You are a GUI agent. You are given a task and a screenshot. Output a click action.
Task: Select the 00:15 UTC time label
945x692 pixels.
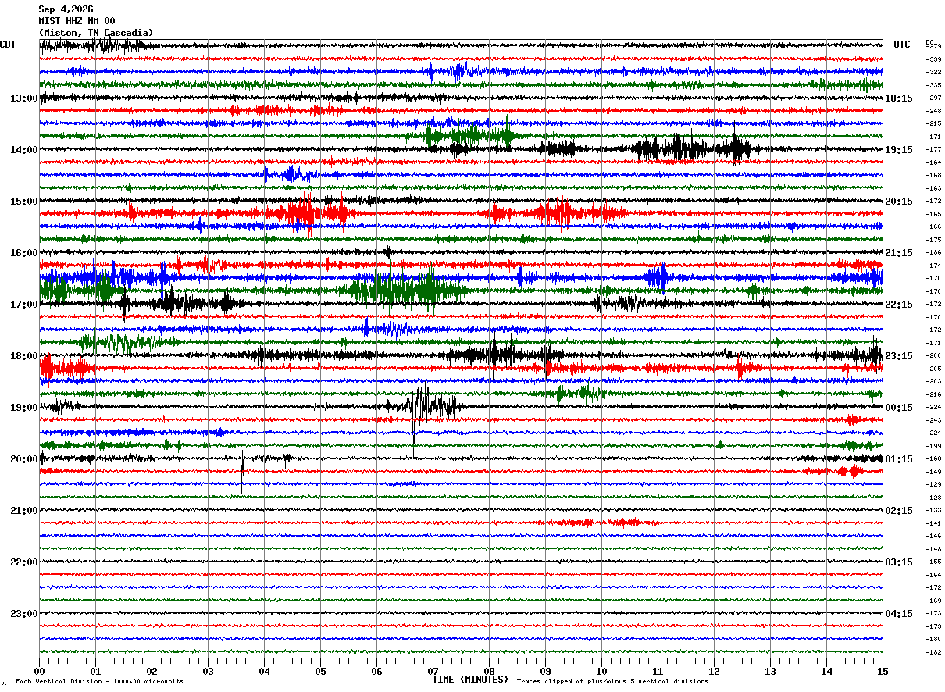899,408
